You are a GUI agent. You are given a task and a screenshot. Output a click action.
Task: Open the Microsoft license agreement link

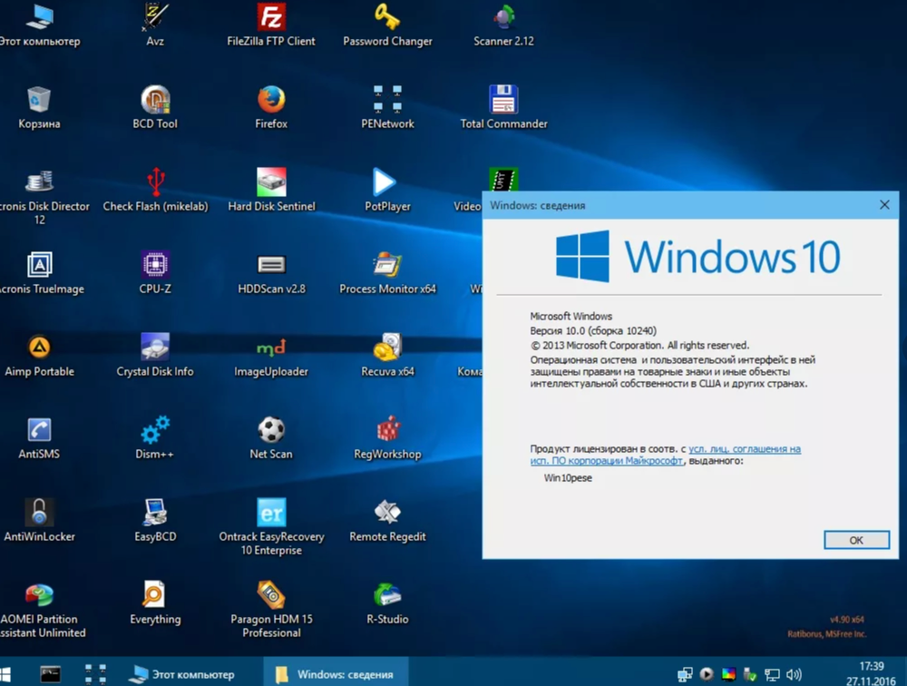tap(665, 455)
